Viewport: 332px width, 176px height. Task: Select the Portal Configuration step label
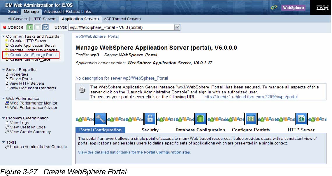tap(100, 130)
